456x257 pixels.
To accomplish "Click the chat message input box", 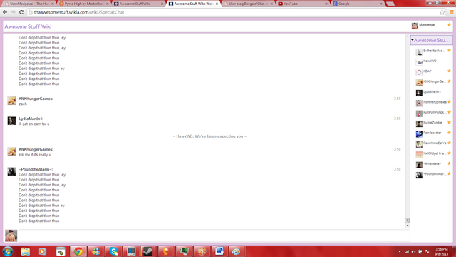I will click(x=214, y=236).
